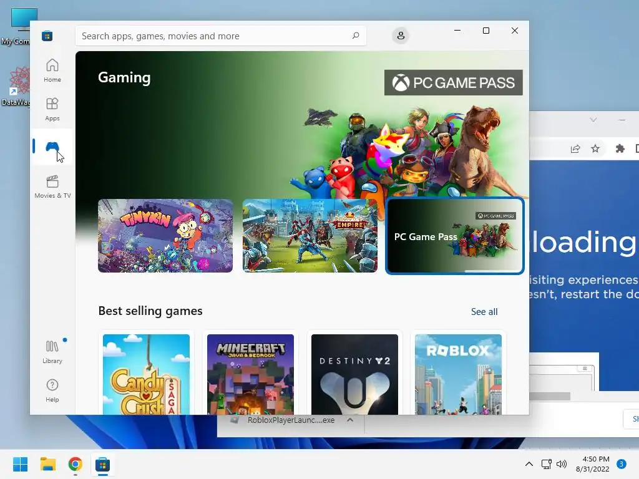Show hidden system tray icons
The width and height of the screenshot is (639, 479).
coord(529,464)
